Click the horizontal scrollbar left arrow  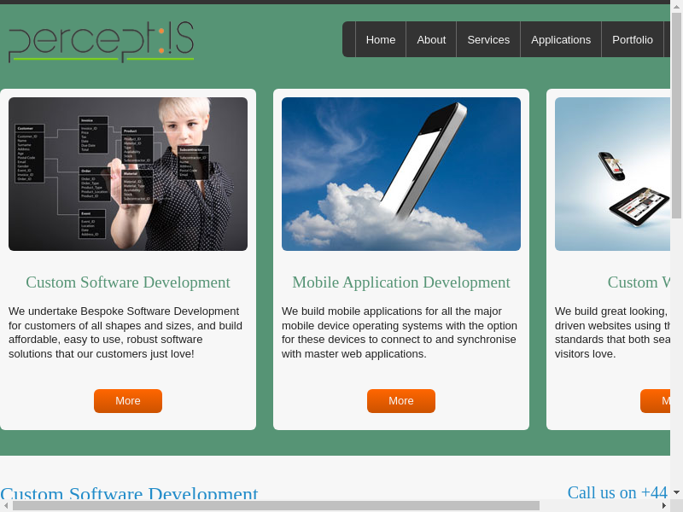6,505
